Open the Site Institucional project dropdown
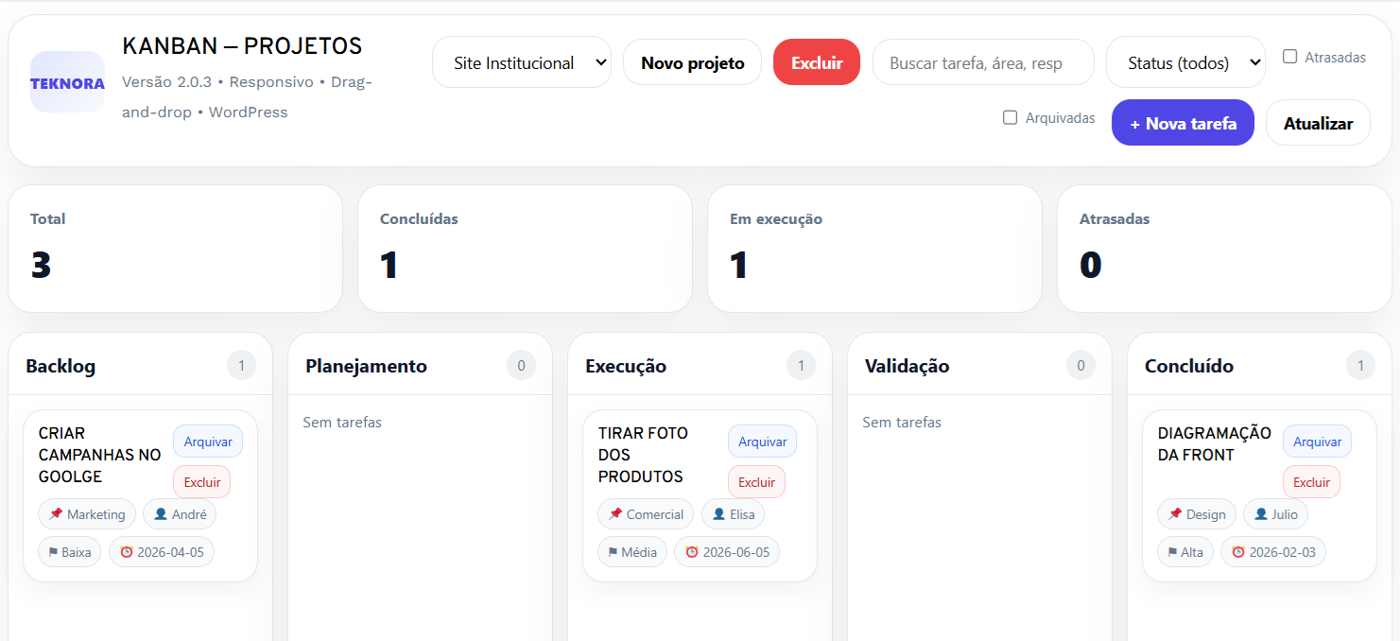 coord(521,61)
